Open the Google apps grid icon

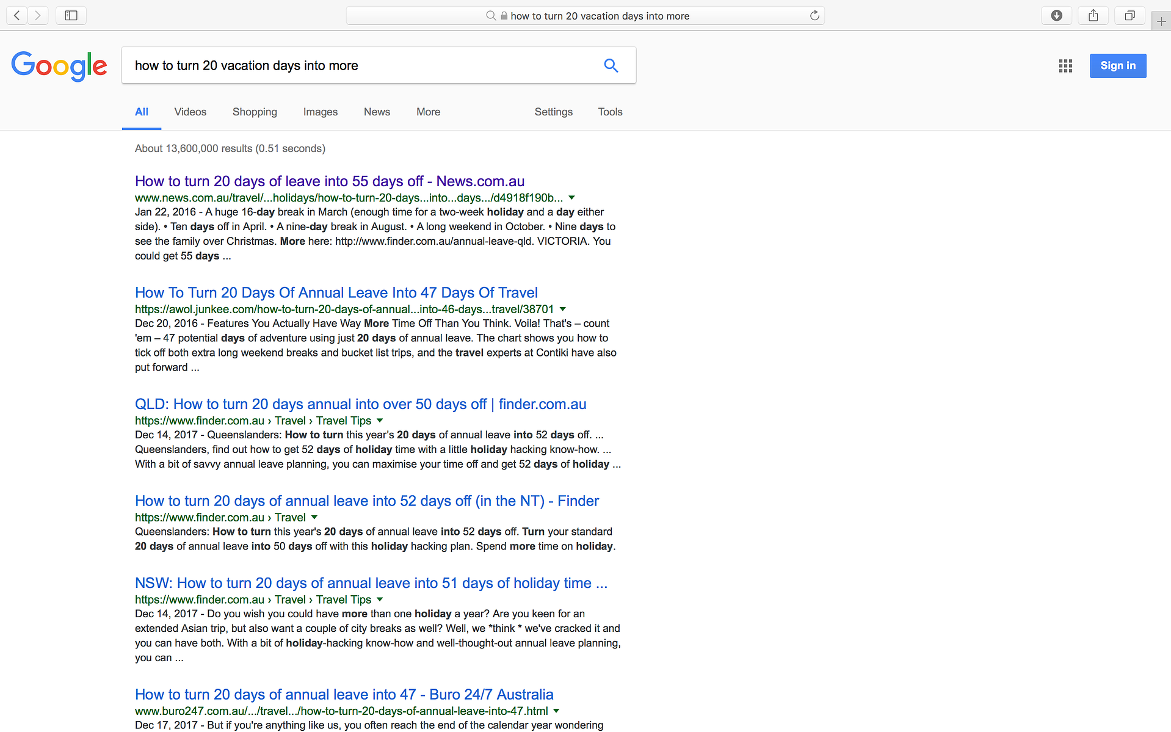click(1065, 66)
